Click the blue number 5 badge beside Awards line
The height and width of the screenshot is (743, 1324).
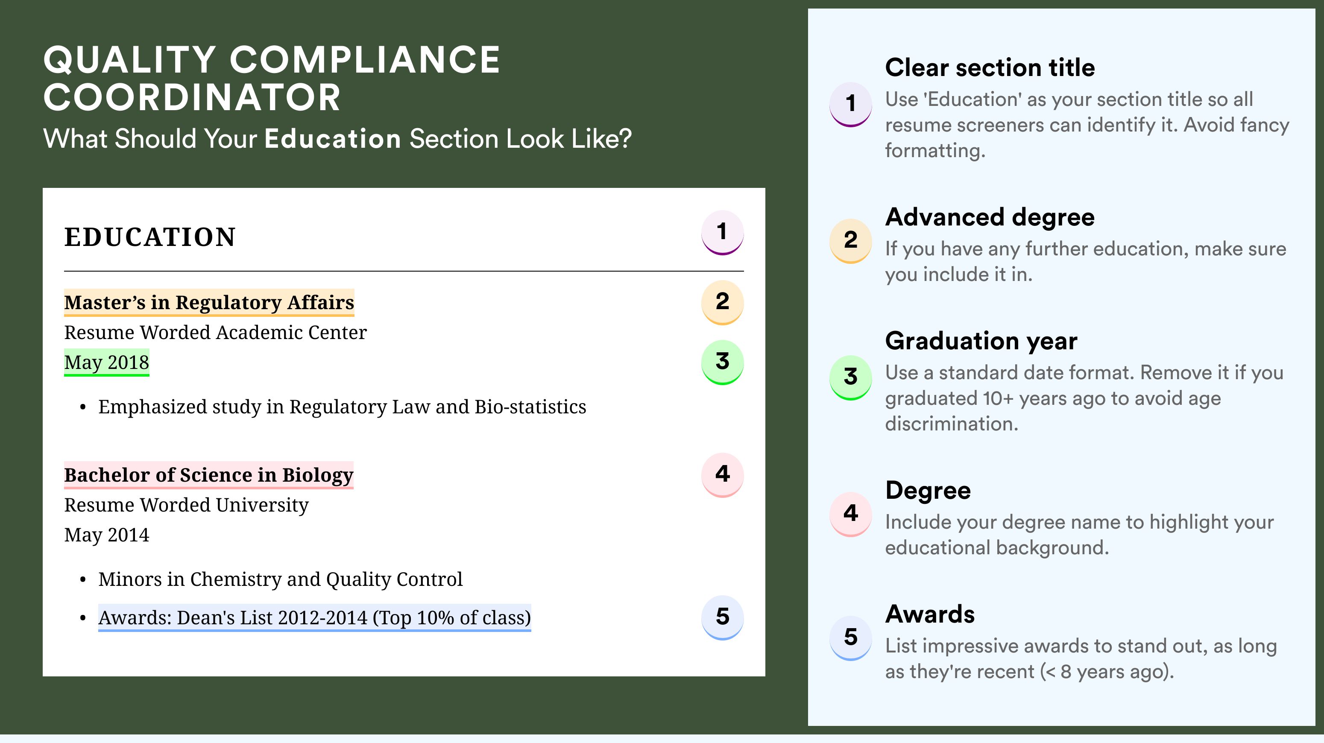[x=722, y=617]
